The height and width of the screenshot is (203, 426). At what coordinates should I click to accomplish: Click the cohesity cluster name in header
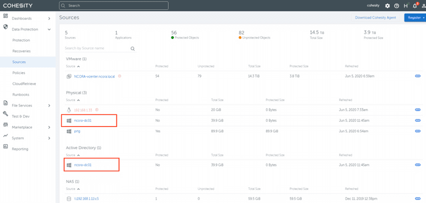[373, 5]
